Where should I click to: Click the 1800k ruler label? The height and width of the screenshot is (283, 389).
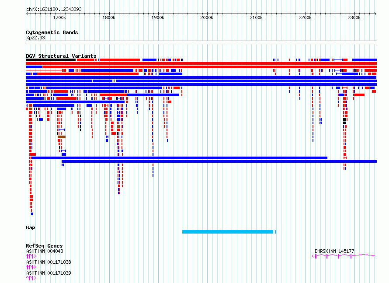click(x=109, y=17)
